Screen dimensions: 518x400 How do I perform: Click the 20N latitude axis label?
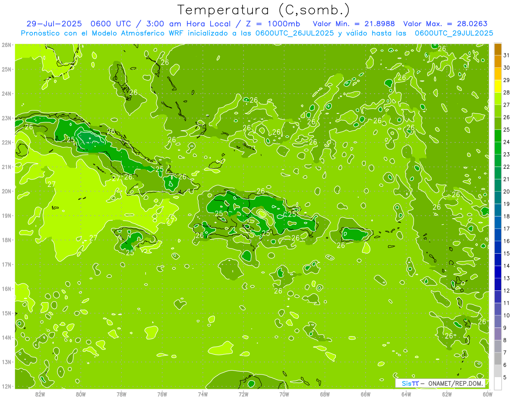(6, 191)
